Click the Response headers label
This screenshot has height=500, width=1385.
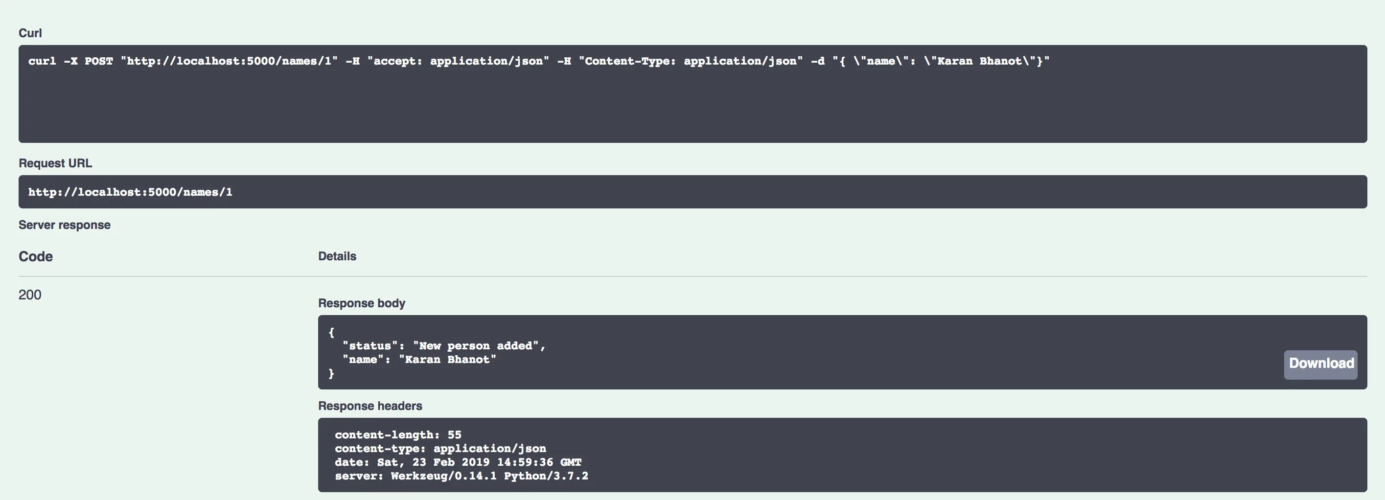[370, 406]
